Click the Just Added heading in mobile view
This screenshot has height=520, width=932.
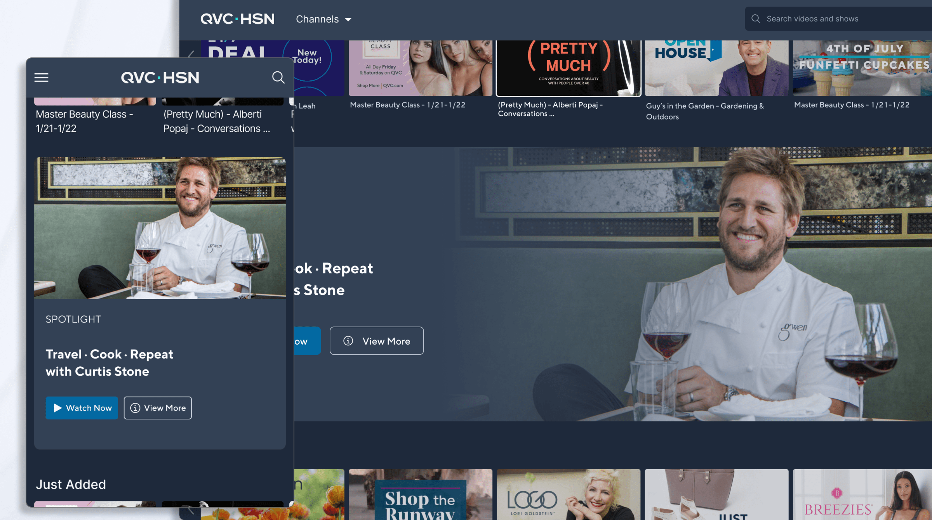pos(71,484)
